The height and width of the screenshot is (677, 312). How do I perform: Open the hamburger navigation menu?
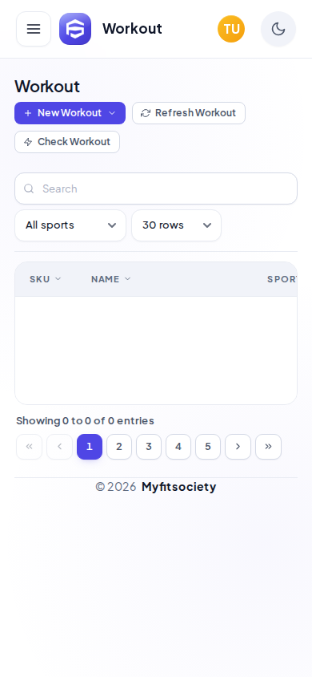click(34, 29)
